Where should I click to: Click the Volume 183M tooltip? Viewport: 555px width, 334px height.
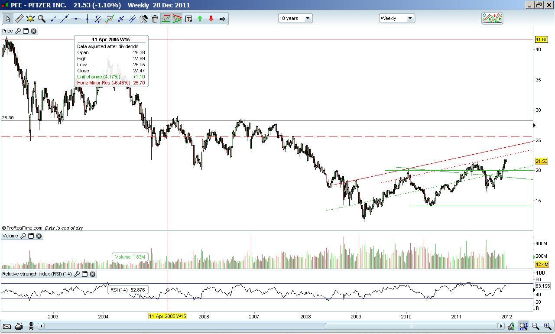(x=130, y=257)
